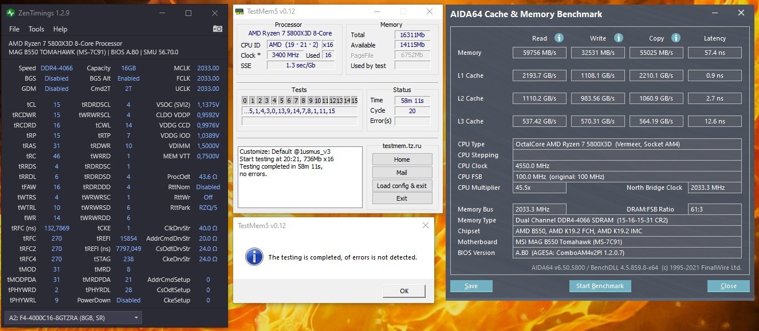This screenshot has width=759, height=331.
Task: Click the Memory Bus 2033.3 MHz field
Action: [540, 209]
